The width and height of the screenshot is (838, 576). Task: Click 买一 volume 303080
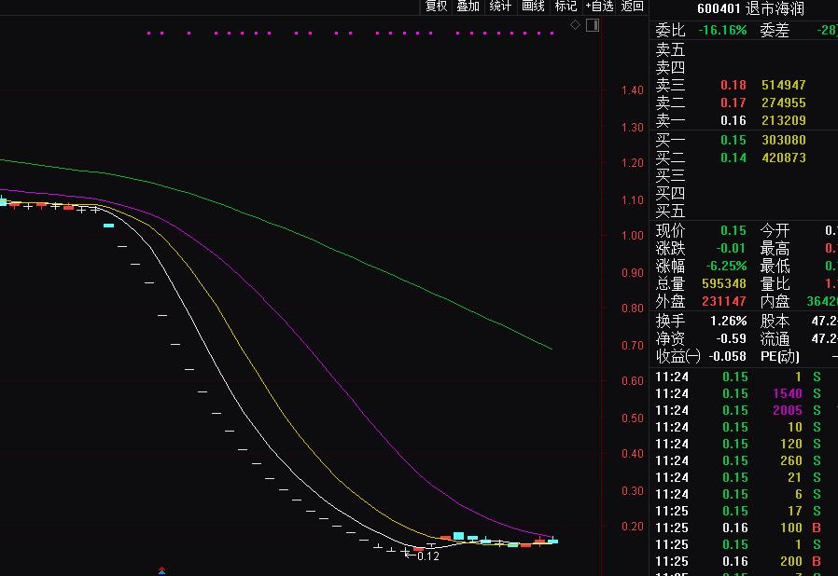(784, 140)
